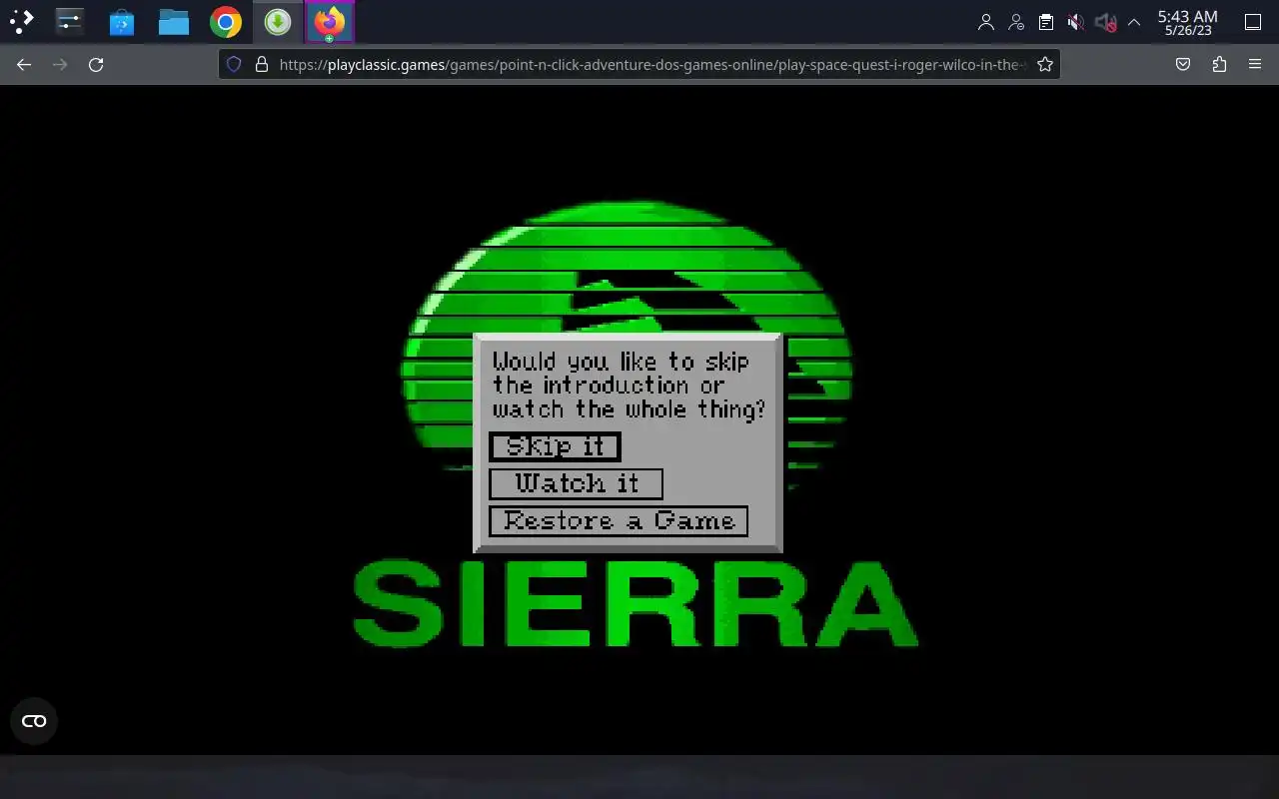
Task: Click the tracking protection shield icon
Action: pos(234,64)
